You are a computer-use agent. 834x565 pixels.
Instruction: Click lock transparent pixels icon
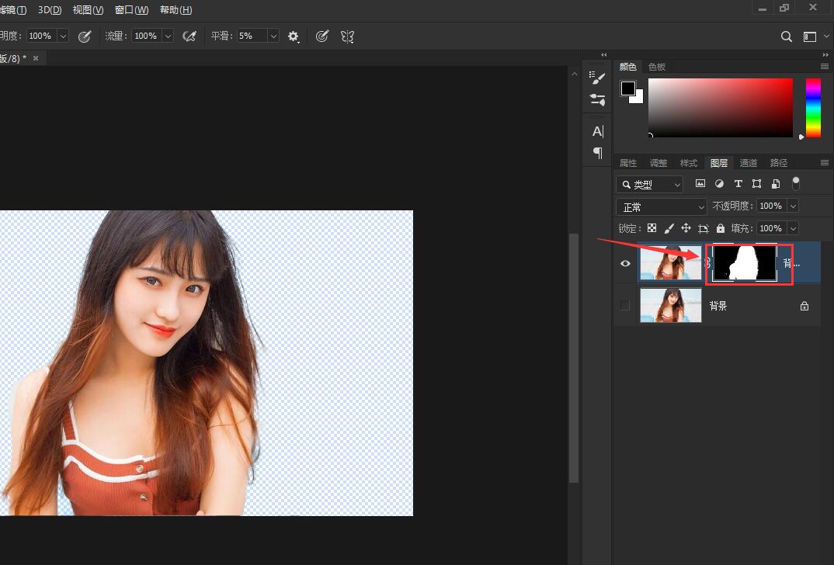pyautogui.click(x=652, y=228)
